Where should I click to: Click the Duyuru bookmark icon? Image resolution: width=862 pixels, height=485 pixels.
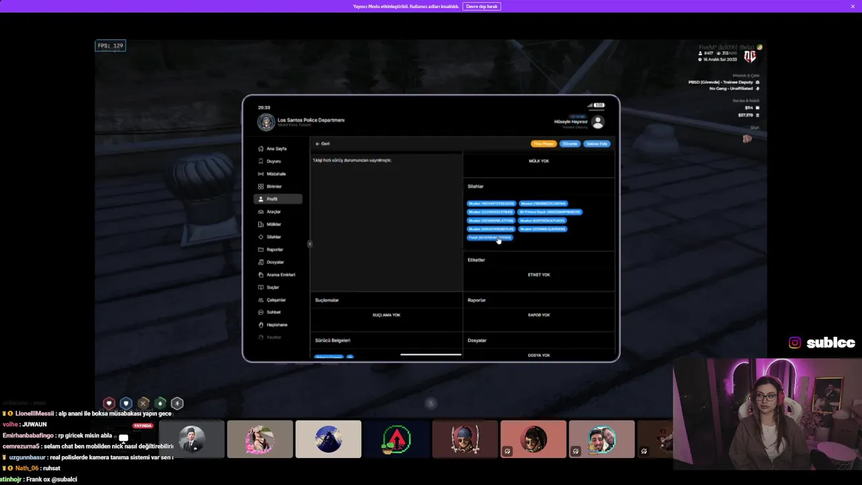pyautogui.click(x=261, y=161)
